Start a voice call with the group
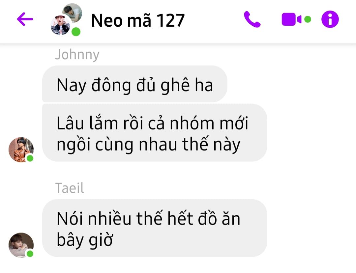This screenshot has width=356, height=273. [252, 19]
